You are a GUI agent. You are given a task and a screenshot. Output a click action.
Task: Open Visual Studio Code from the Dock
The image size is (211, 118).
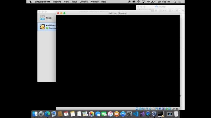pyautogui.click(x=136, y=114)
